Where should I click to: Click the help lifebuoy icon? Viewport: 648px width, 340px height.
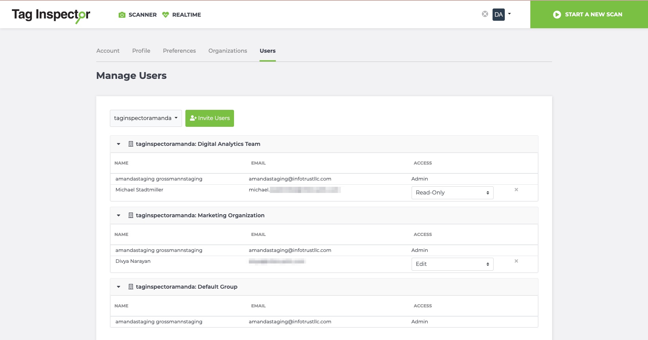point(485,14)
